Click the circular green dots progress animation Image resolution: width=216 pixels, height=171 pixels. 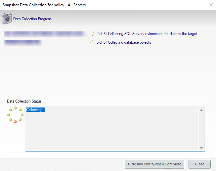click(x=15, y=115)
